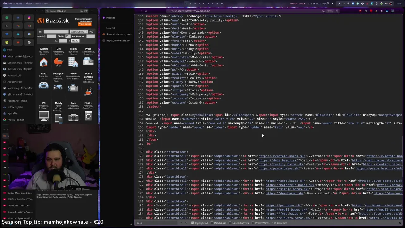The width and height of the screenshot is (405, 228).
Task: Open the HydraFin sidebar tab
Action: (18, 113)
